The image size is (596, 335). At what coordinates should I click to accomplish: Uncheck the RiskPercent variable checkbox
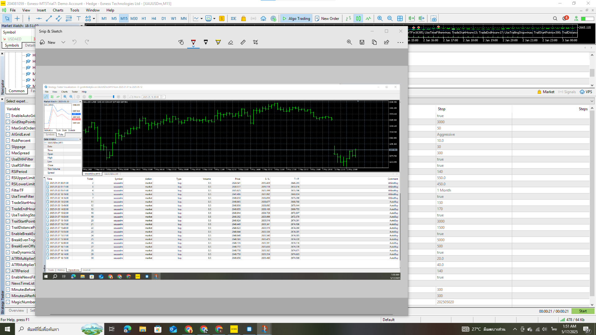click(8, 141)
